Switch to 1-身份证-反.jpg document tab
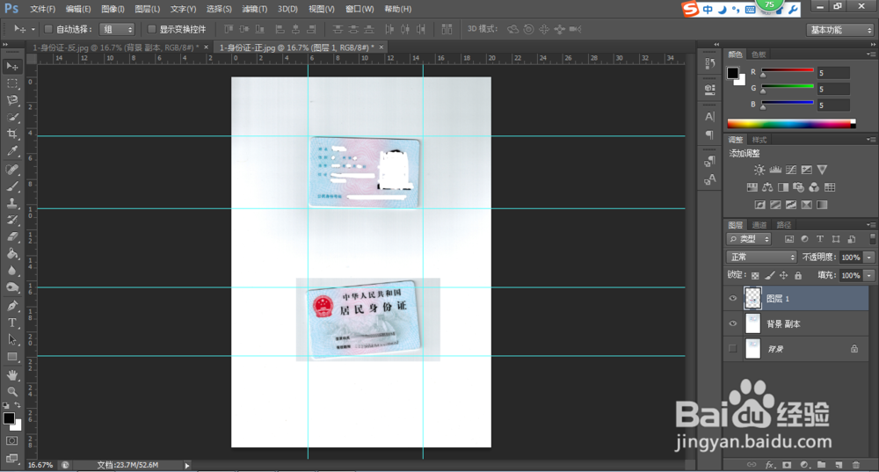Viewport: 879px width, 472px height. (x=113, y=47)
